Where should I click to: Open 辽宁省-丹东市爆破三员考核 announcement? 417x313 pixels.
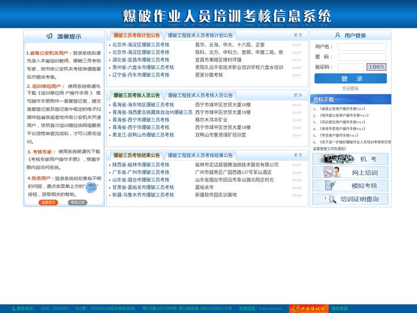[141, 75]
